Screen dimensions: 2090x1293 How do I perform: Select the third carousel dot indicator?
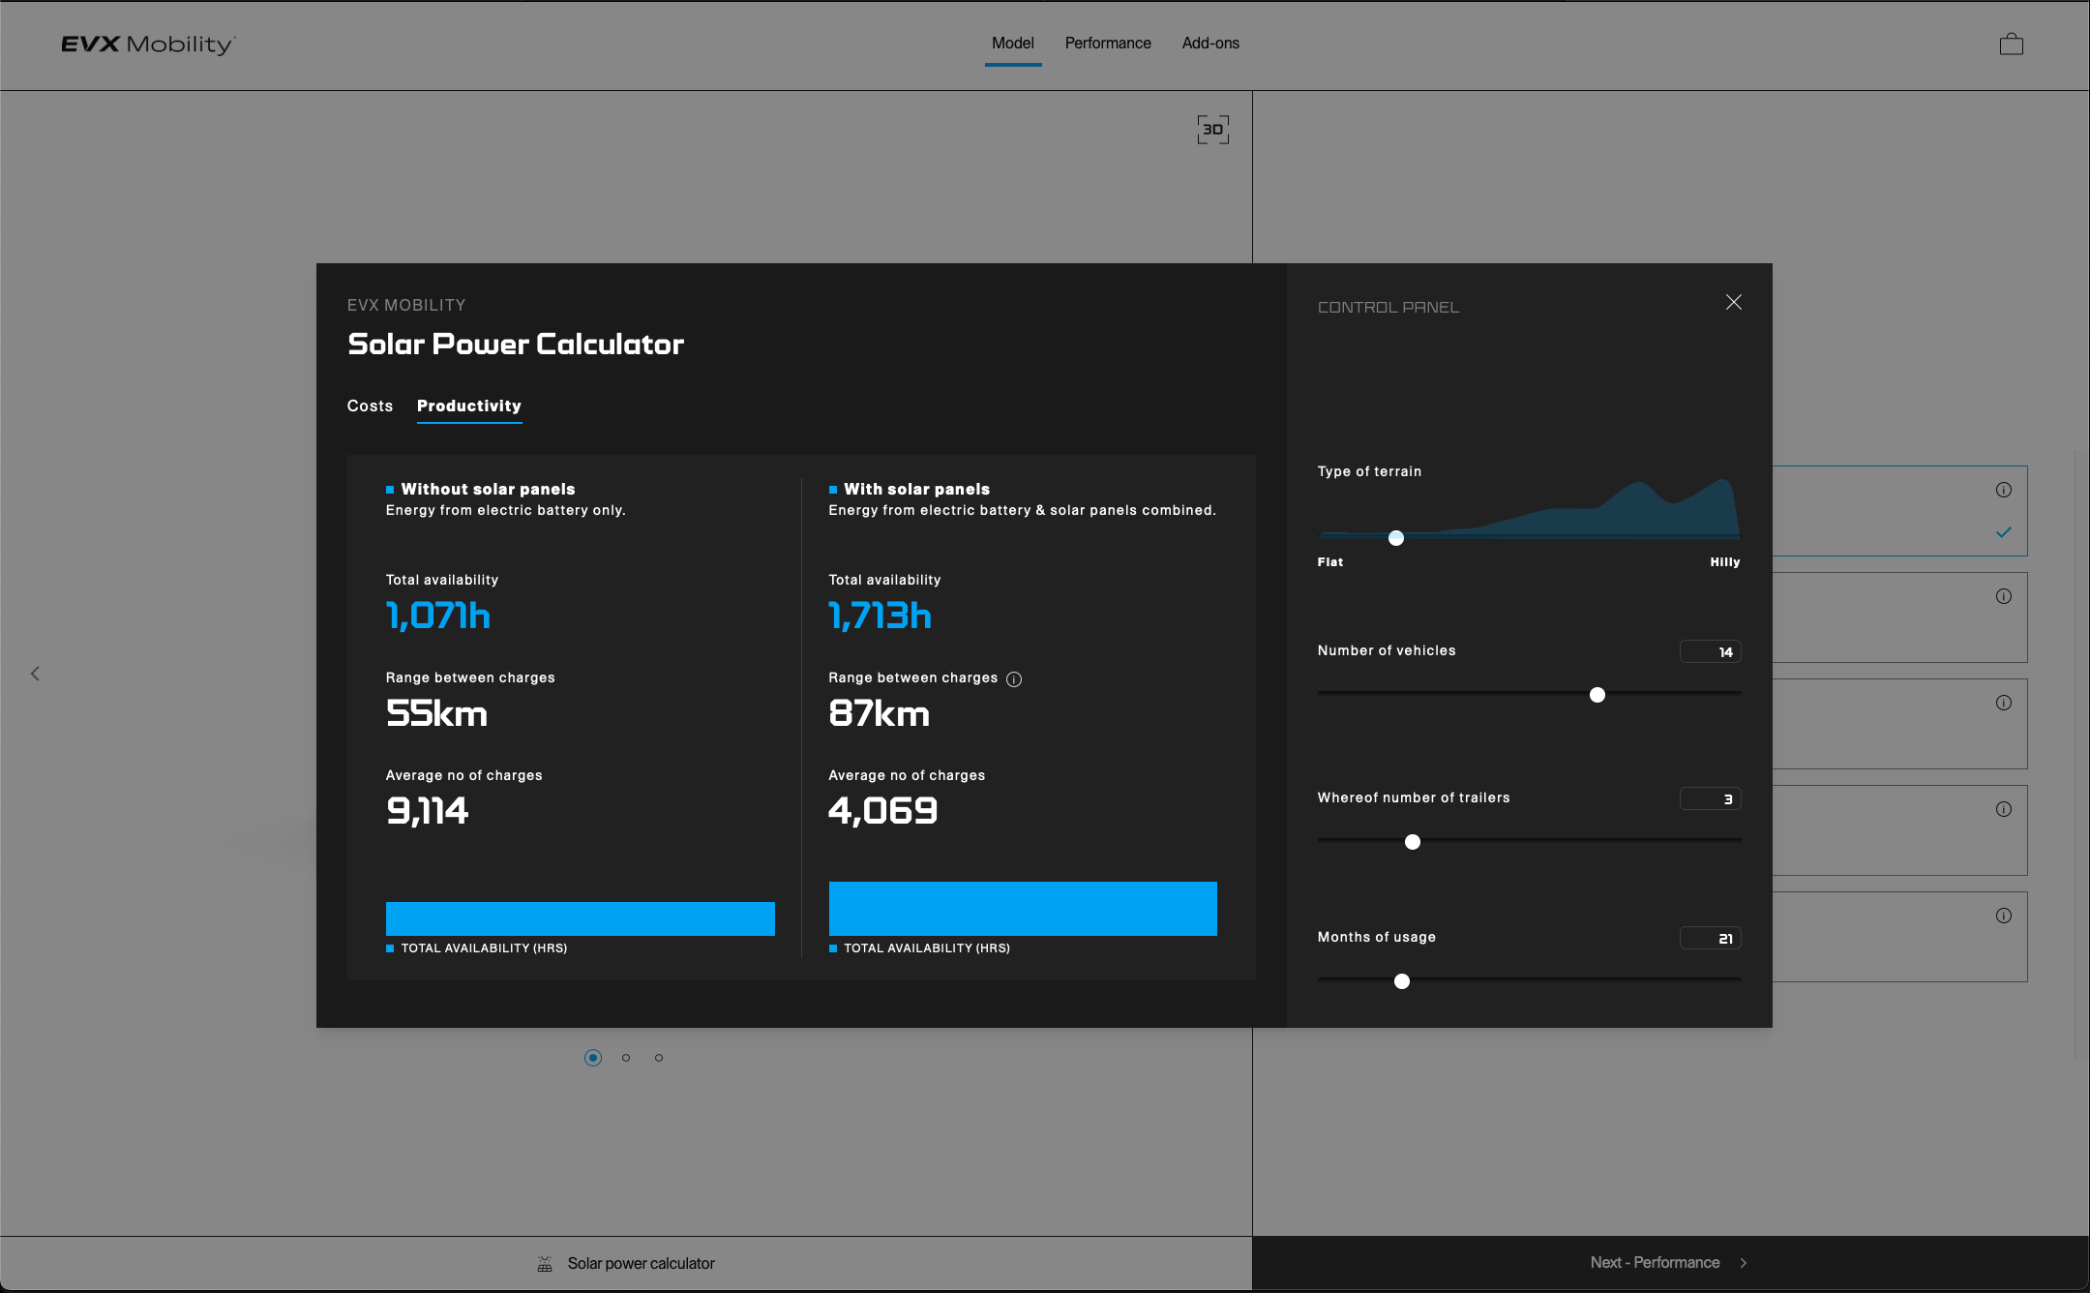click(x=659, y=1058)
